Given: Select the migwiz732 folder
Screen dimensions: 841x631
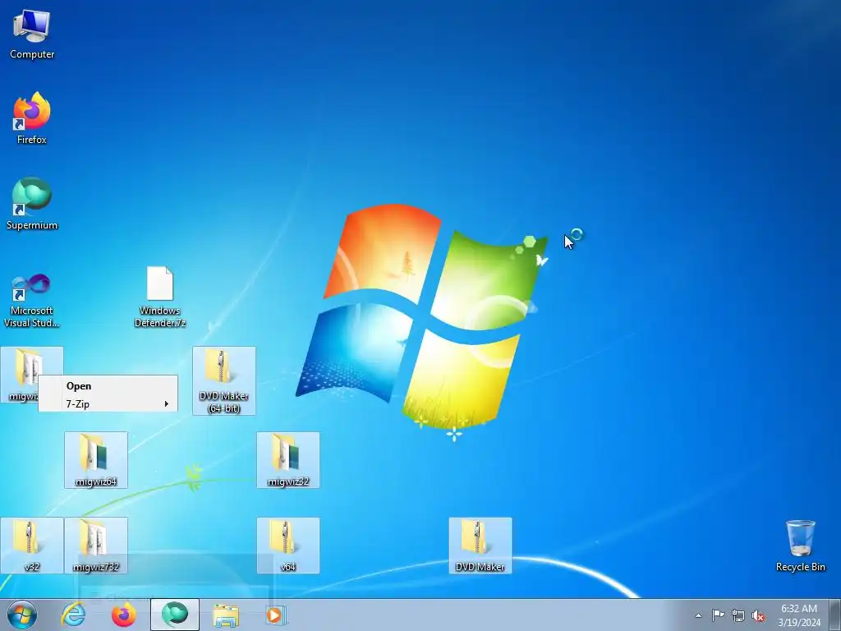Looking at the screenshot, I should point(96,546).
